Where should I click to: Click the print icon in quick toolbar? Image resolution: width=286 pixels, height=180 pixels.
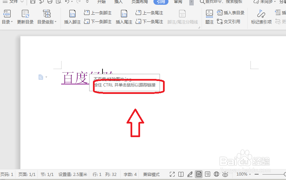pyautogui.click(x=50, y=2)
